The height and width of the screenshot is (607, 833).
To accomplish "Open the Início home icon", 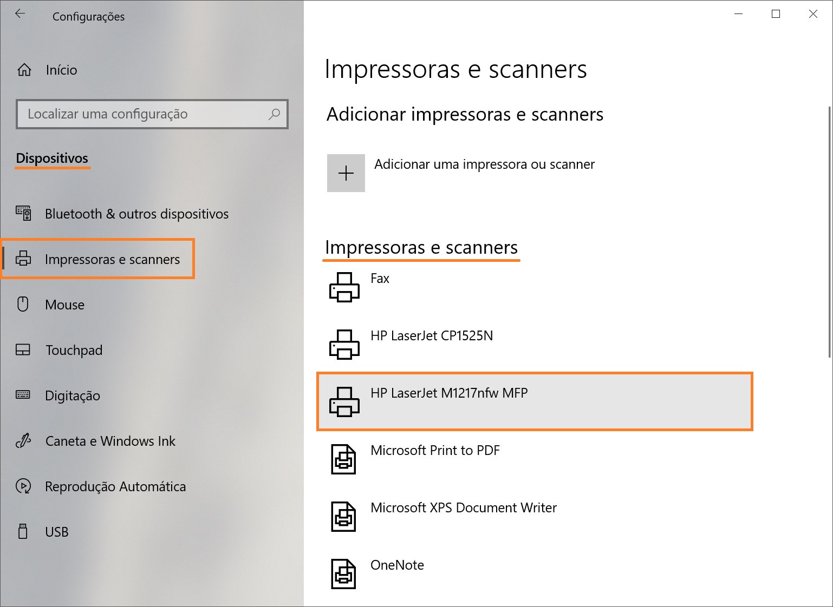I will [24, 70].
